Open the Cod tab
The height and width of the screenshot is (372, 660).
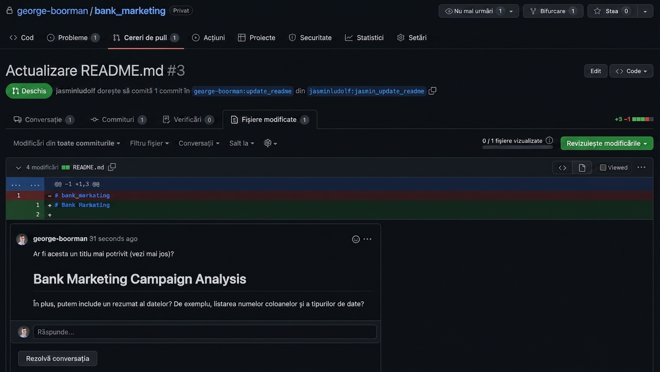coord(22,38)
